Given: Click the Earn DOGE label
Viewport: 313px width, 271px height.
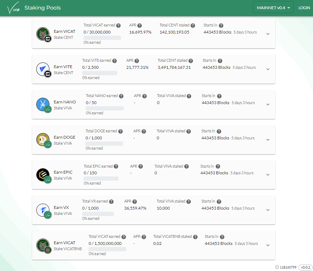Looking at the screenshot, I should (65, 137).
